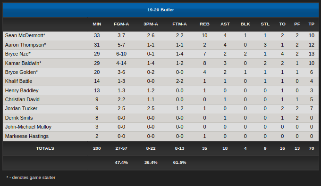Click the 3PM-A column header
The height and width of the screenshot is (186, 321).
(151, 24)
